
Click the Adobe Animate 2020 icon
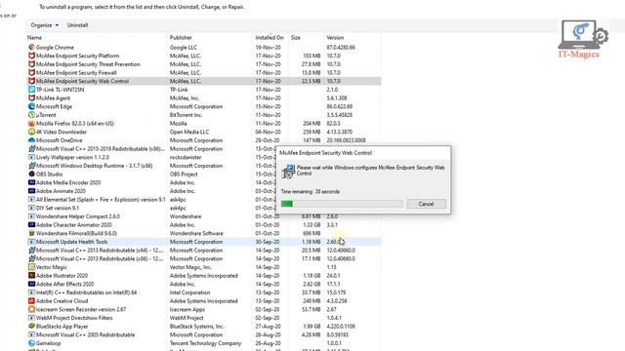tap(31, 191)
